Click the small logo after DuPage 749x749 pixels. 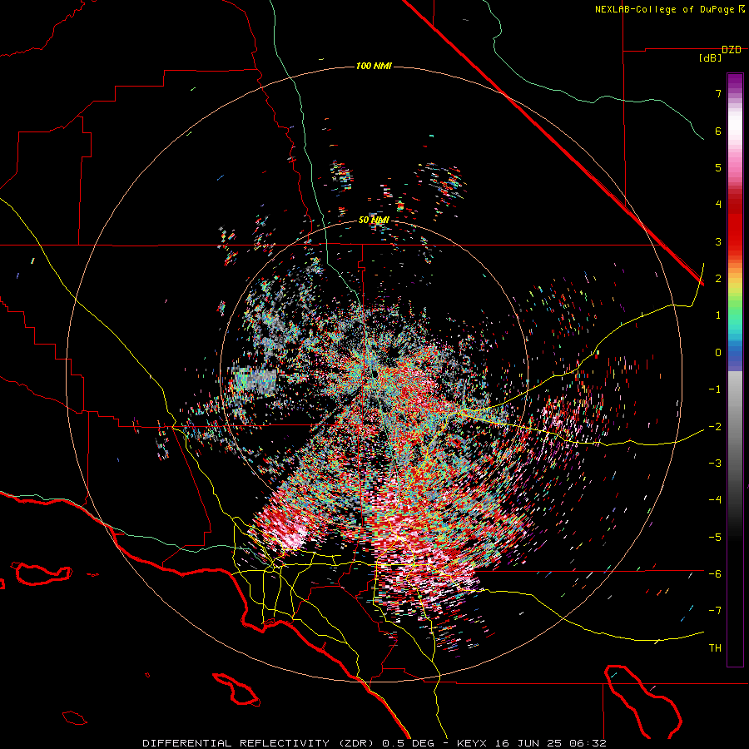point(742,9)
